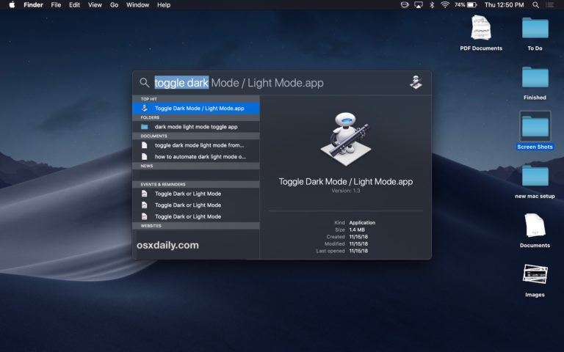564x352 pixels.
Task: Select folder dark mode light mode toggle app
Action: pos(196,127)
